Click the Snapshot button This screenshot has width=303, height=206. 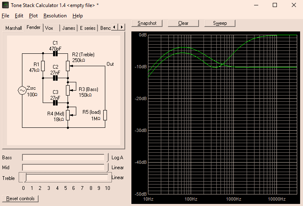coord(147,23)
